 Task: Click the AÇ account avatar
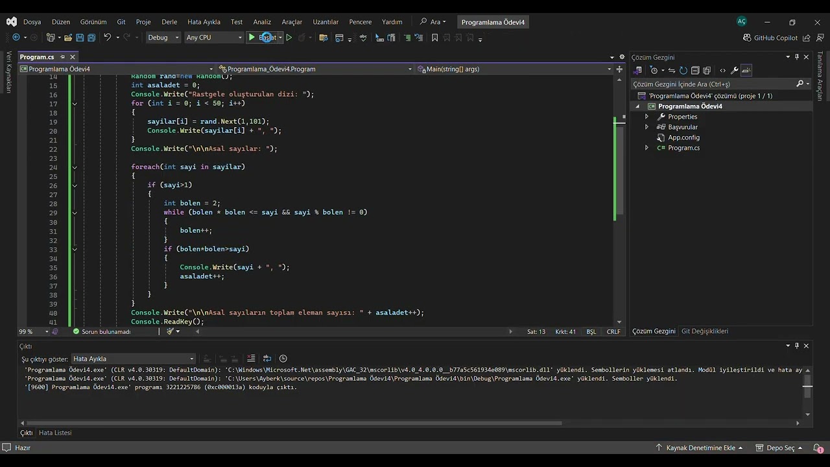tap(741, 21)
